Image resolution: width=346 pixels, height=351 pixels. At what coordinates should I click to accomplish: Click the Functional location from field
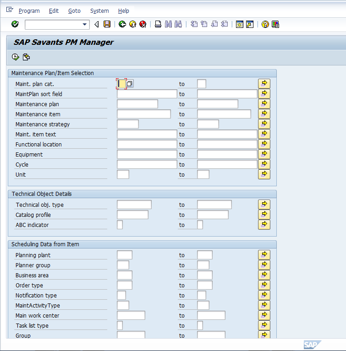click(x=147, y=144)
